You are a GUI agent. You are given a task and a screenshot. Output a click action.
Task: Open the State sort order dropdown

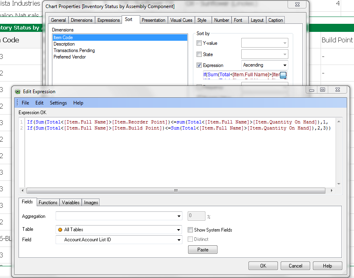pos(265,54)
